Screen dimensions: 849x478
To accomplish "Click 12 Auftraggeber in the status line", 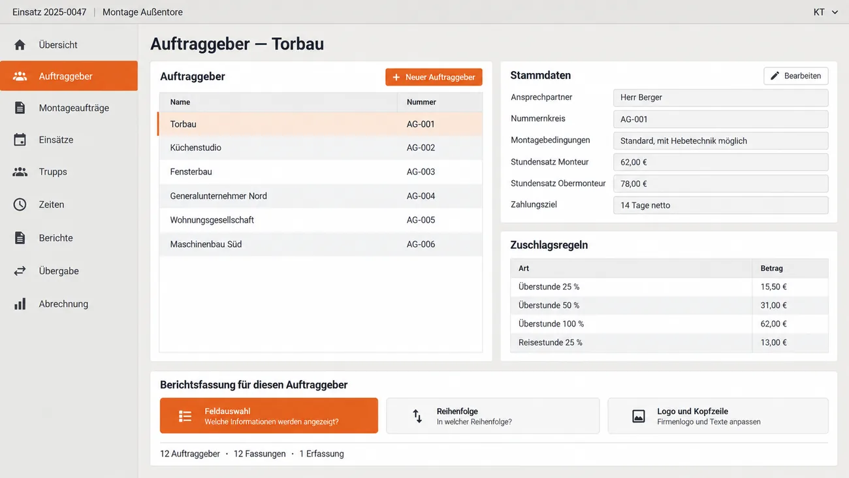I will (x=190, y=454).
